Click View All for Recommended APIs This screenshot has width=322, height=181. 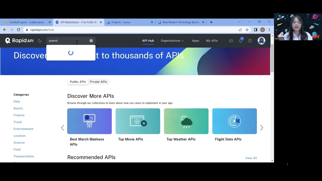pyautogui.click(x=251, y=158)
